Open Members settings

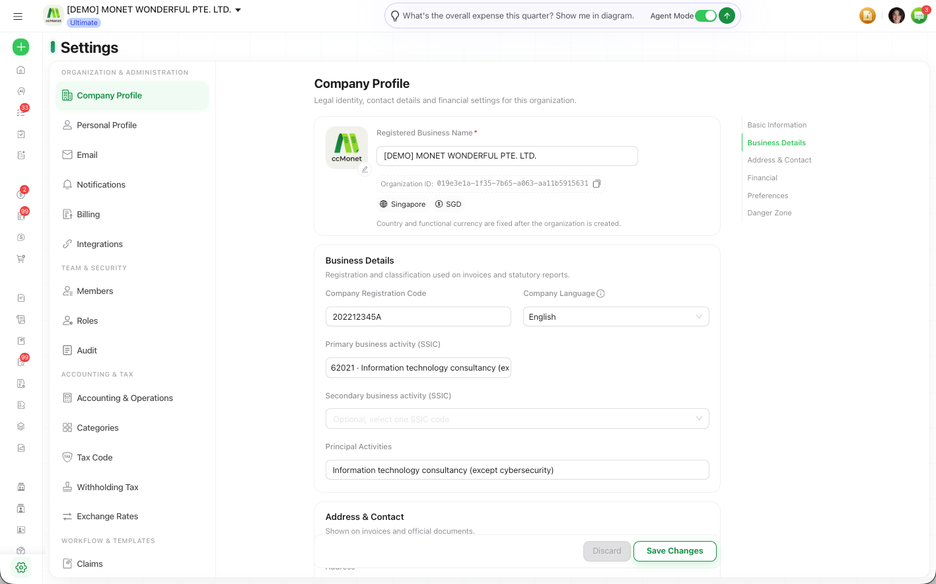(x=132, y=291)
